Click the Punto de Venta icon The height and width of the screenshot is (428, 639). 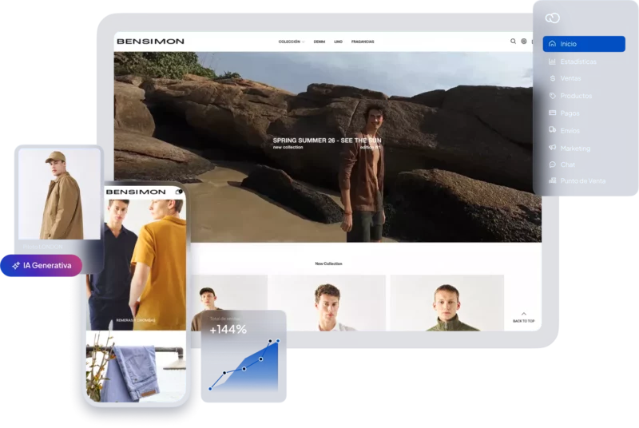pos(552,181)
